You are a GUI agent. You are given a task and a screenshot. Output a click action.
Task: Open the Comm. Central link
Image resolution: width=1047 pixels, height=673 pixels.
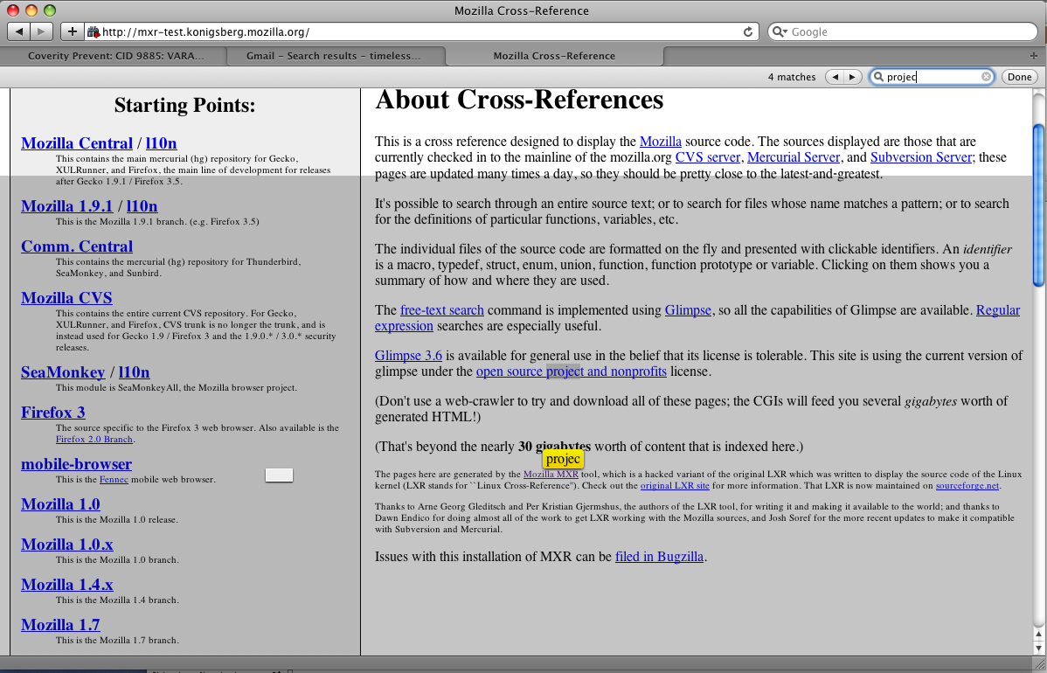coord(77,246)
